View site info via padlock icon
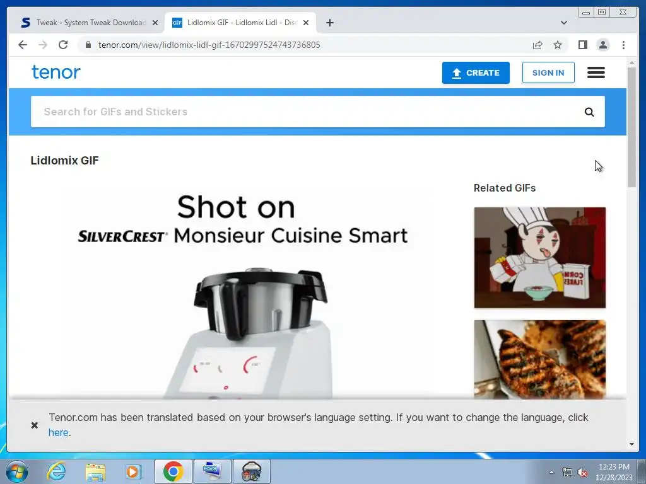The image size is (646, 484). [88, 45]
